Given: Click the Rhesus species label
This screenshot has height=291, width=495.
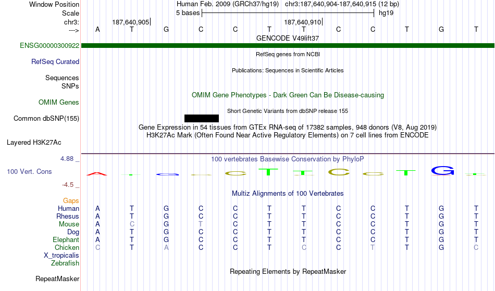Looking at the screenshot, I should (x=68, y=216).
